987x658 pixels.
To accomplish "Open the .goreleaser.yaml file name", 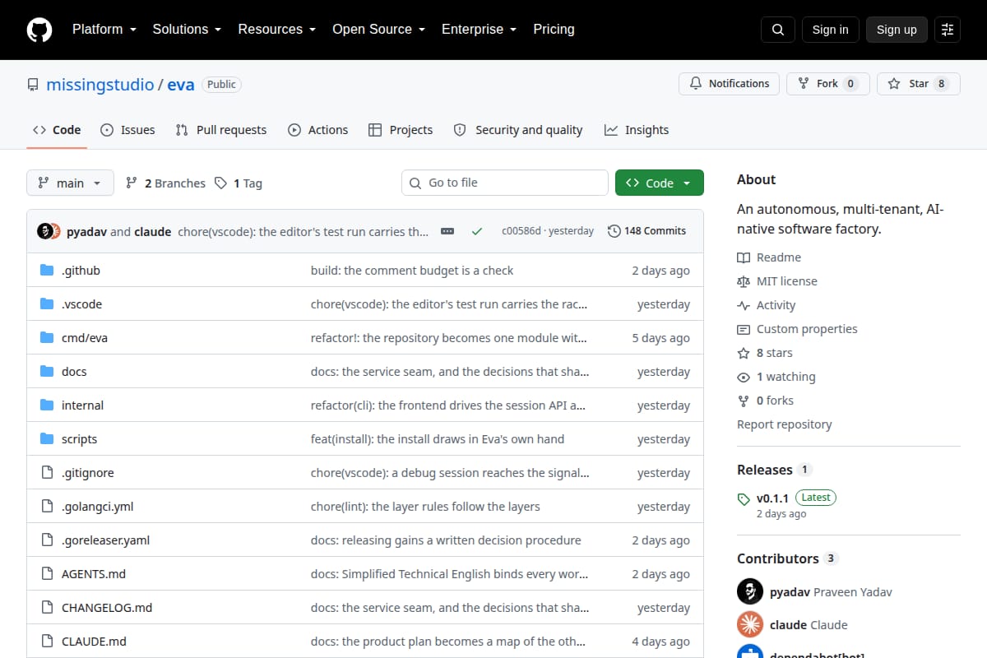I will 105,540.
